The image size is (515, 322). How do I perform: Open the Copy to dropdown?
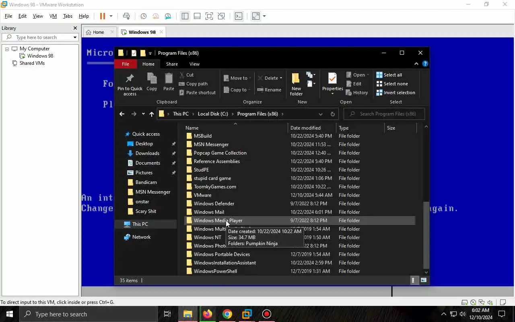pyautogui.click(x=237, y=90)
